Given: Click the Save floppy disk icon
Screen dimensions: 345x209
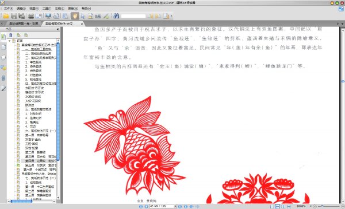Looking at the screenshot, I should [x=14, y=16].
